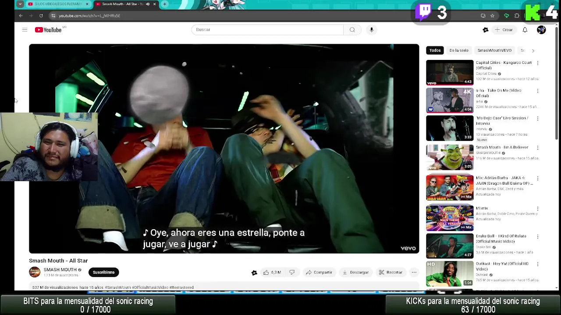The height and width of the screenshot is (315, 561).
Task: Show more filter chips with right arrow
Action: click(x=533, y=51)
